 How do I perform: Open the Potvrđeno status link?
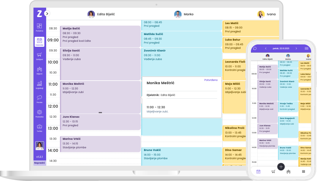pos(210,80)
